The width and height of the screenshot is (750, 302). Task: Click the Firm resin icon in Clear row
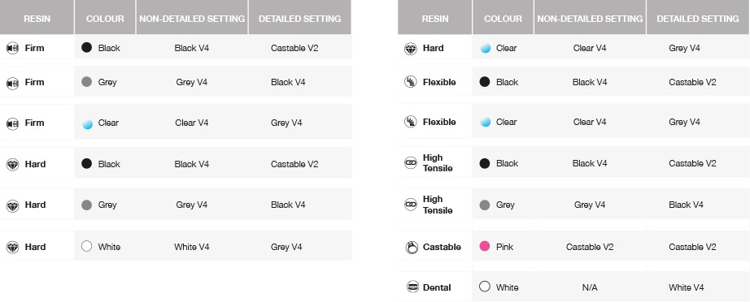point(12,124)
